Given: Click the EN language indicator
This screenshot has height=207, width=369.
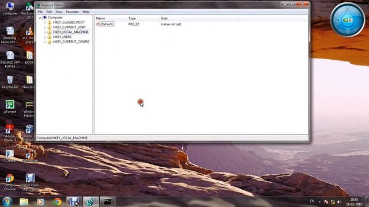Looking at the screenshot, I should tap(312, 201).
